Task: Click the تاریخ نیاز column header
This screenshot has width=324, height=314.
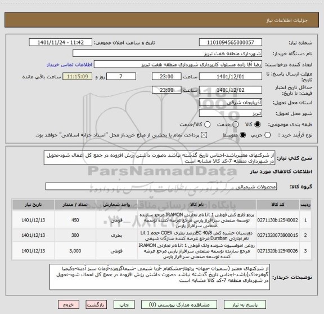Action: (x=33, y=205)
